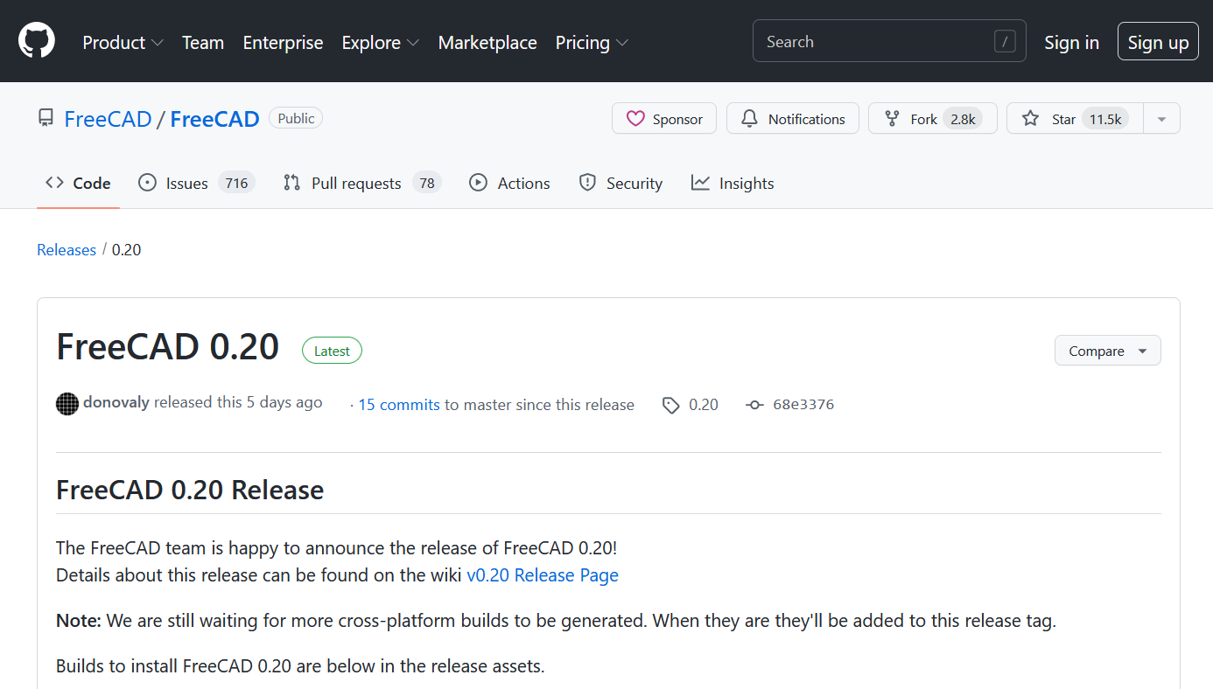Open the FreeCAD organization owner link
Image resolution: width=1213 pixels, height=689 pixels.
tap(108, 119)
